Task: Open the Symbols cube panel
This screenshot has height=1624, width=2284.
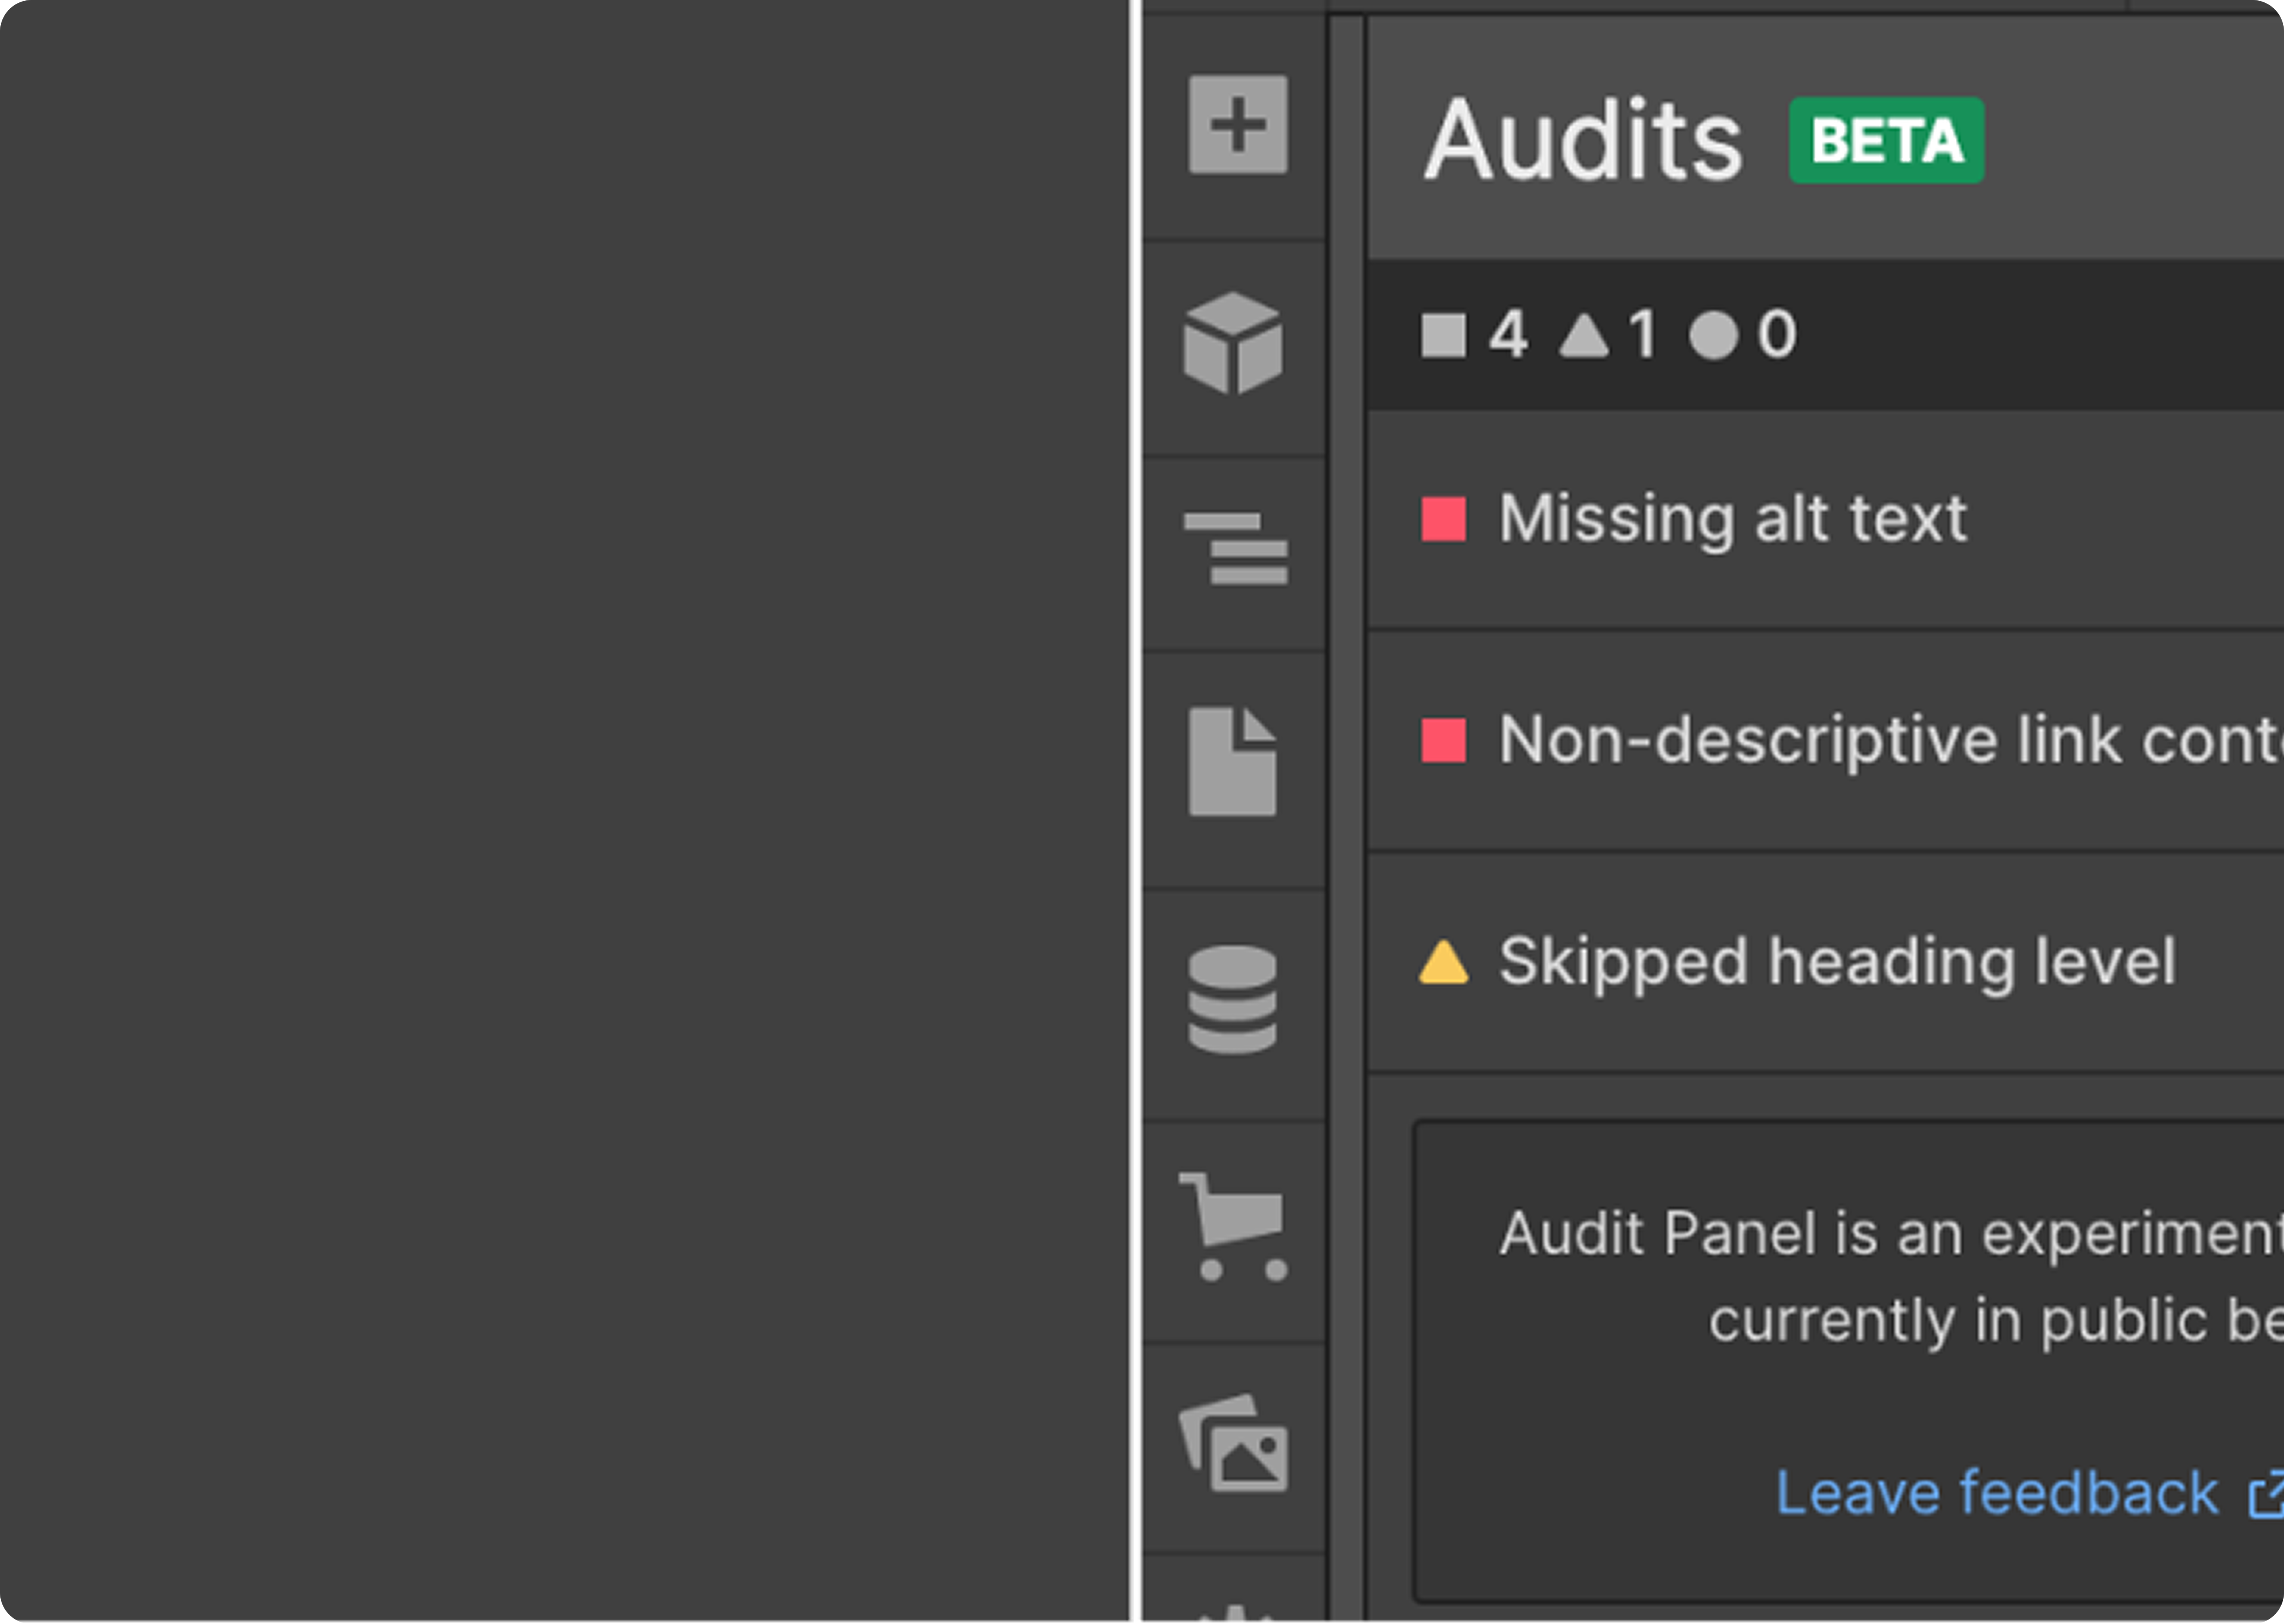Action: click(x=1232, y=343)
